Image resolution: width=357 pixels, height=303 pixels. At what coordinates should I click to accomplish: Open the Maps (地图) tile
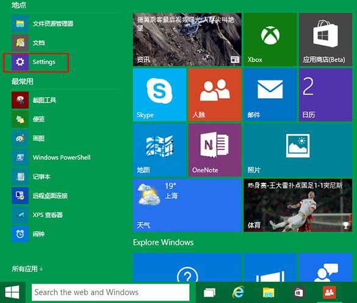tap(160, 150)
